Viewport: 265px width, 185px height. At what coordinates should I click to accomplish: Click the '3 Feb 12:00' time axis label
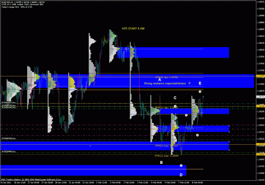pyautogui.click(x=142, y=182)
